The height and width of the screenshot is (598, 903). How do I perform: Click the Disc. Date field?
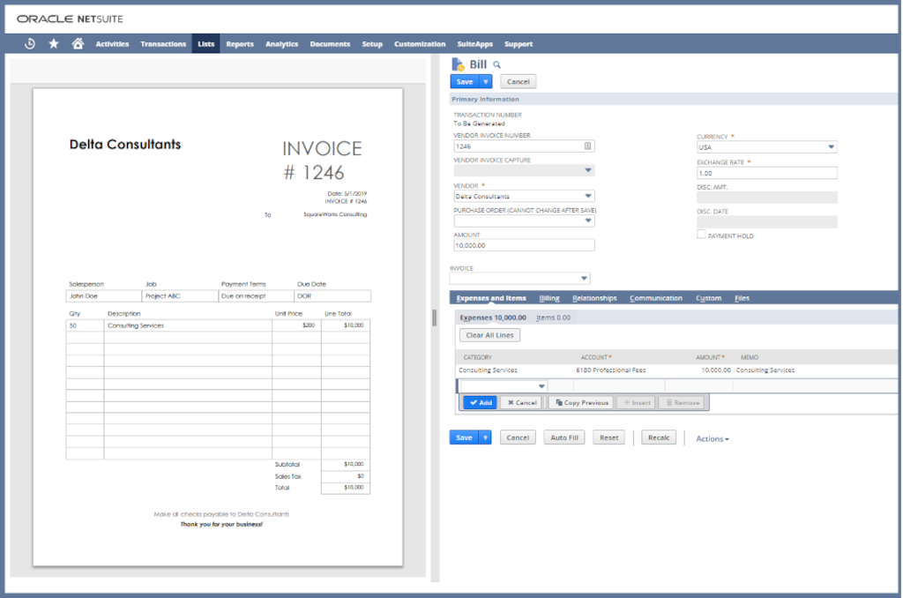(766, 221)
